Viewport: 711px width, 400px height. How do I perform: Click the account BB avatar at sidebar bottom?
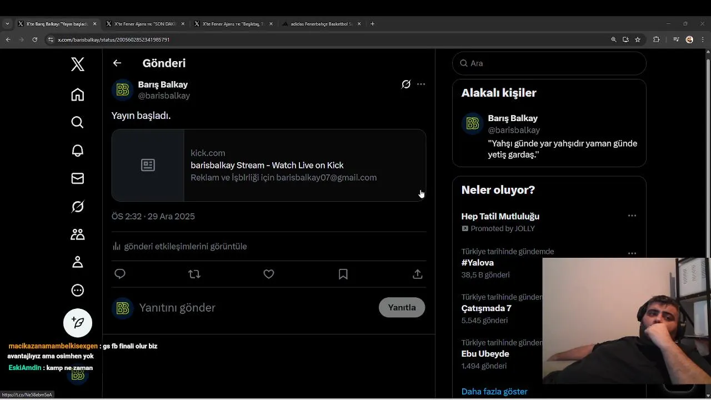pos(78,374)
